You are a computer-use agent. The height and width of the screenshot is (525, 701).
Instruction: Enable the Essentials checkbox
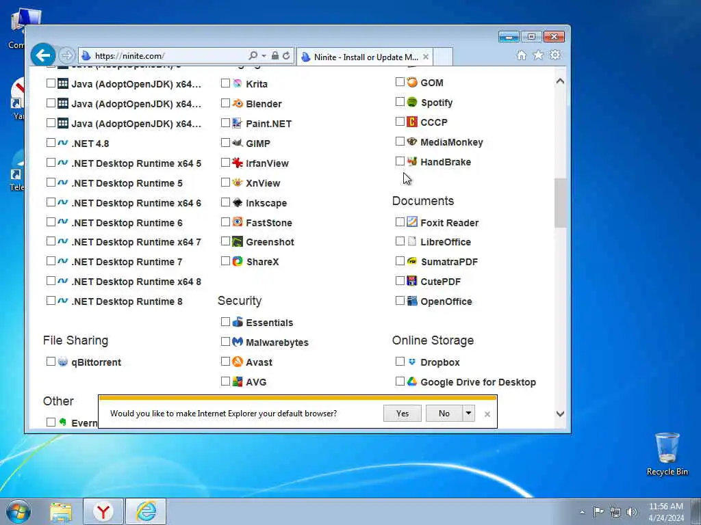pos(226,322)
